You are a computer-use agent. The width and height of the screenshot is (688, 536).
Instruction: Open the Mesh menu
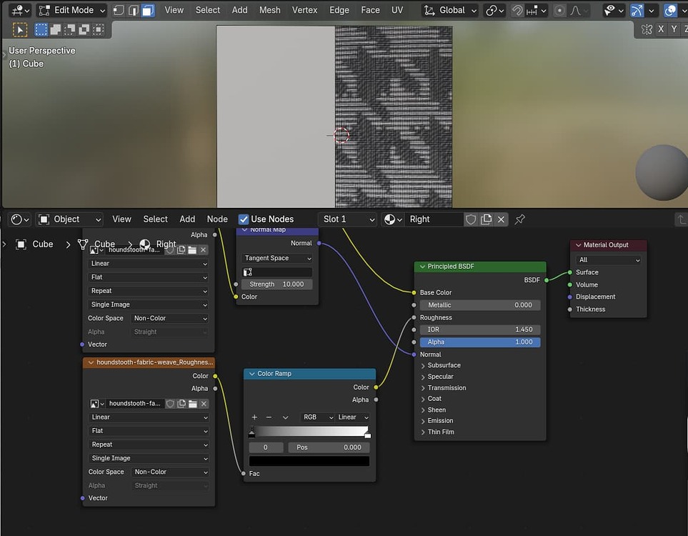click(269, 10)
